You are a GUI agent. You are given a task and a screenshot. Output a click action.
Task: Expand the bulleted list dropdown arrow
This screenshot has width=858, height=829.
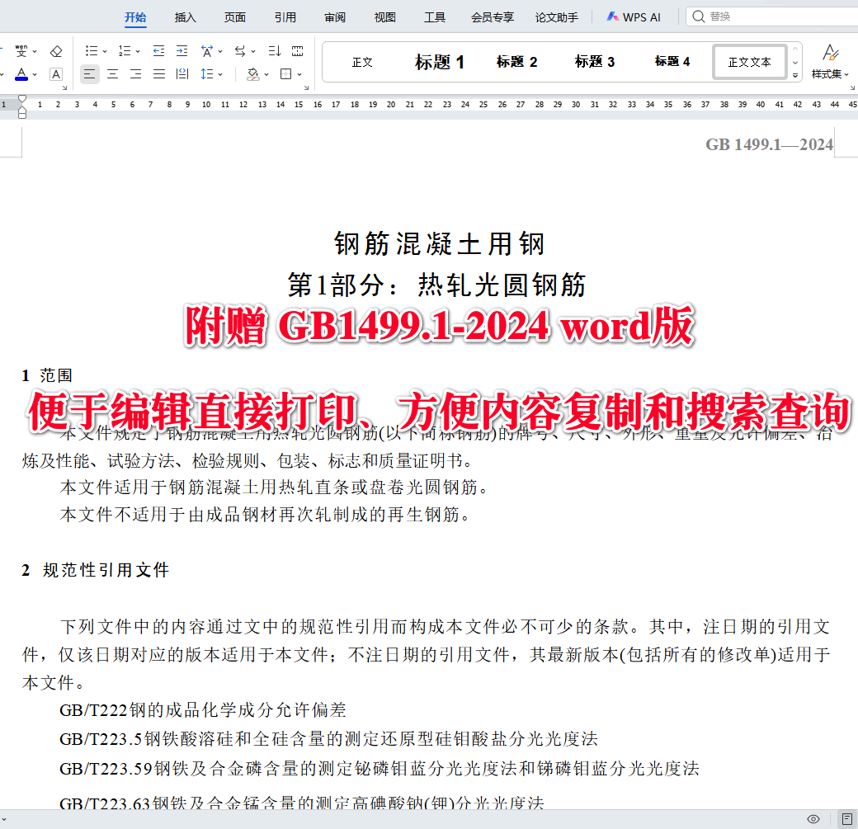pos(105,51)
